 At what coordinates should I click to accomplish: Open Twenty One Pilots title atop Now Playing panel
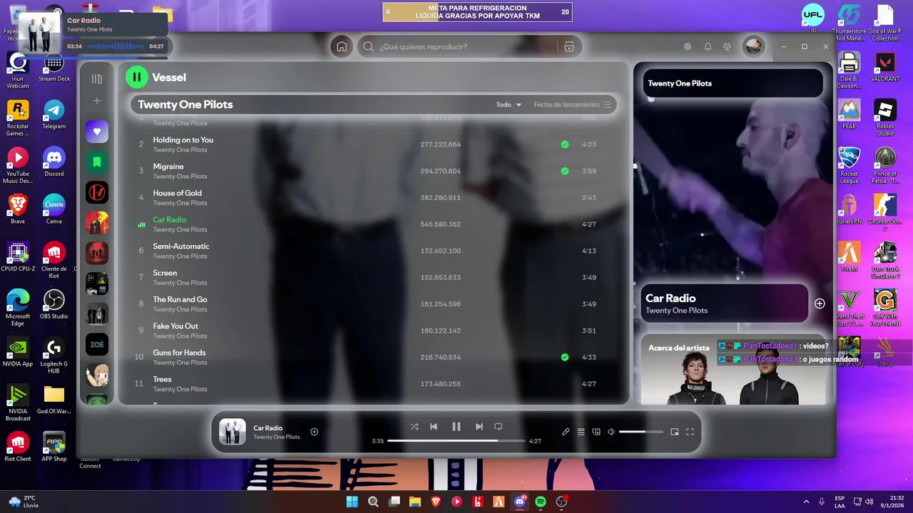coord(680,83)
